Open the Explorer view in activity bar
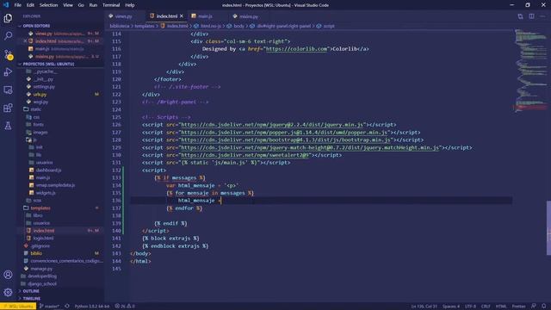This screenshot has width=551, height=310. [8, 18]
